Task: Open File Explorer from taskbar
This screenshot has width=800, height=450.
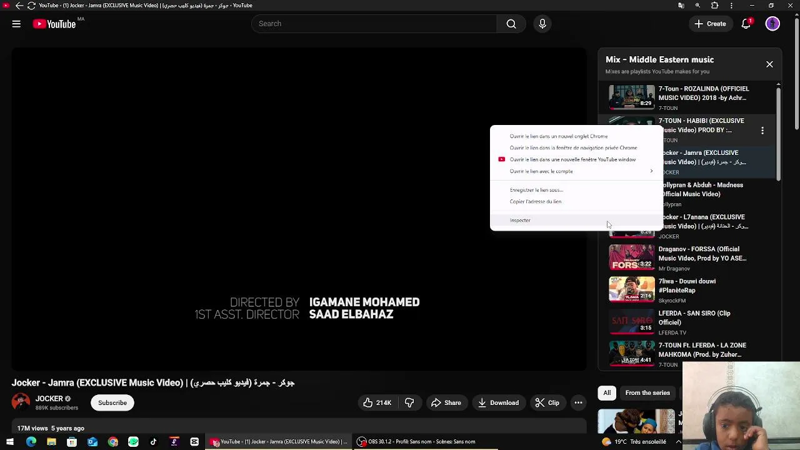Action: (x=51, y=442)
